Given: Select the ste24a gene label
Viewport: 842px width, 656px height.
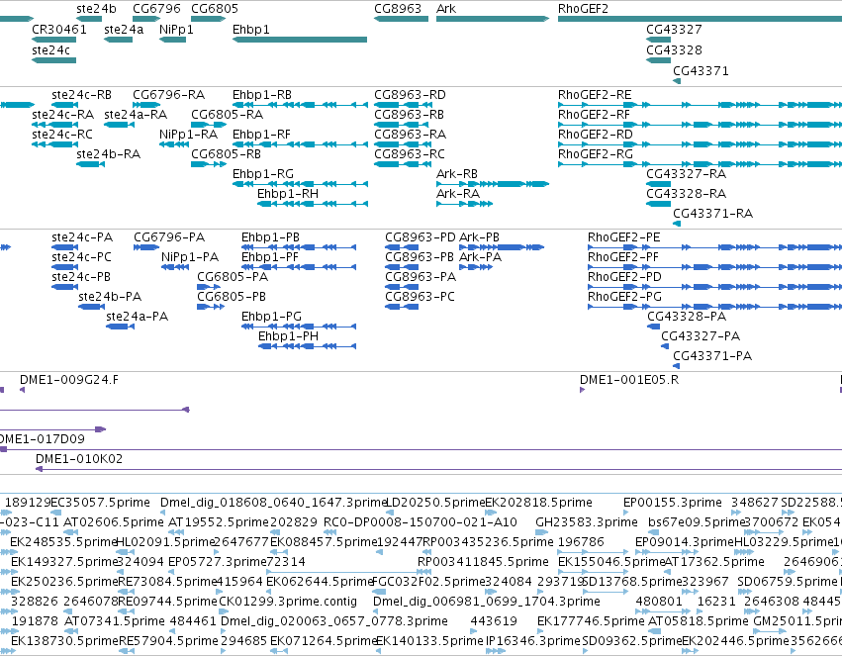Looking at the screenshot, I should click(124, 30).
